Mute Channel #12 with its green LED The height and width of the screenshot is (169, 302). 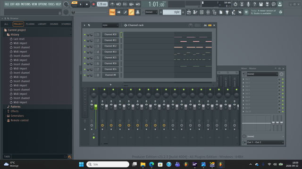[85, 46]
